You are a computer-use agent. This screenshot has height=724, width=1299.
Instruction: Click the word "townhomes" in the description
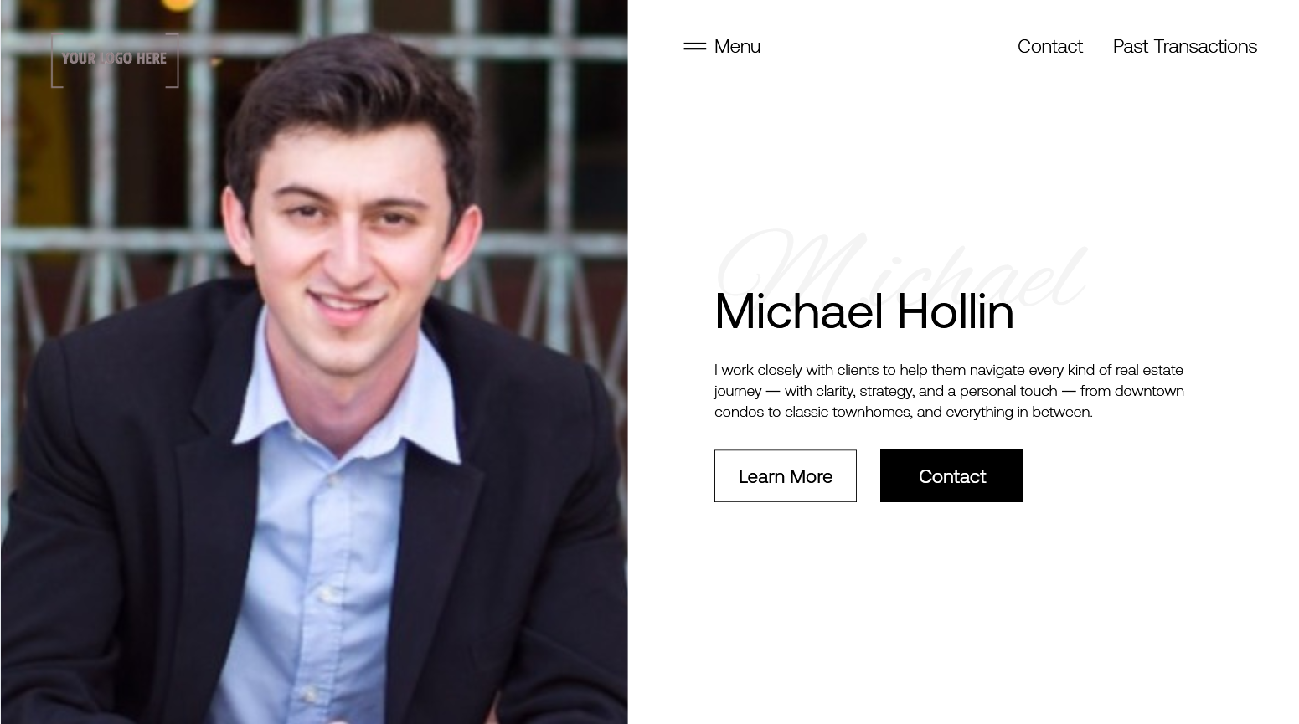(x=872, y=412)
